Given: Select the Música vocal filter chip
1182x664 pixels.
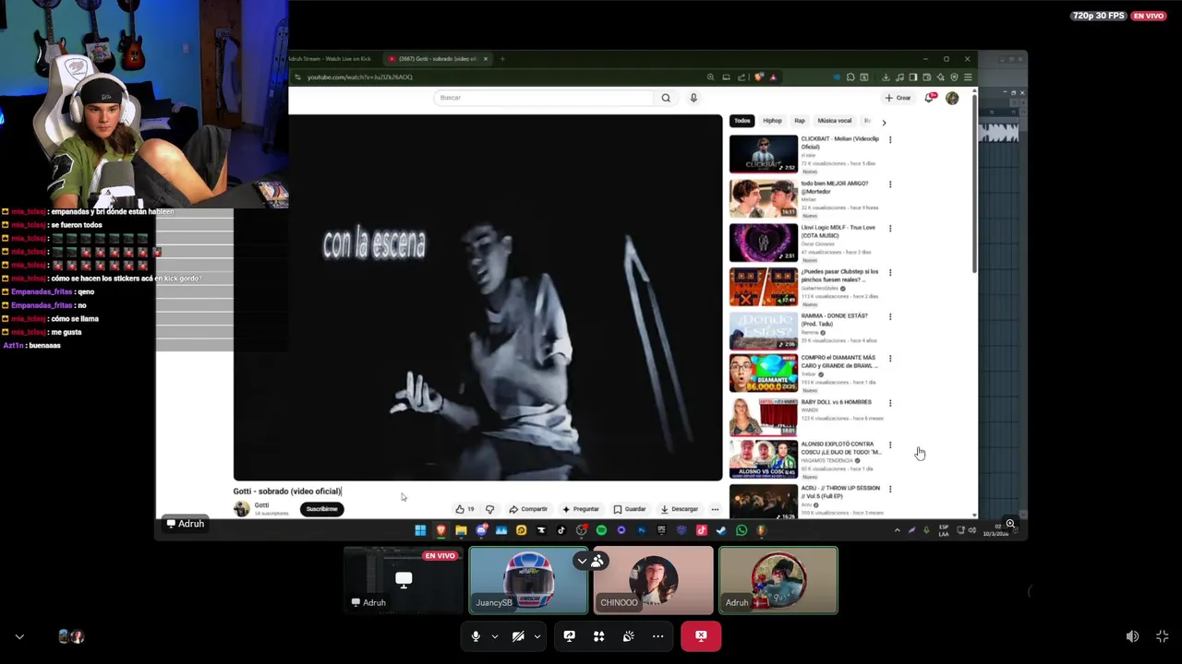Looking at the screenshot, I should 835,121.
